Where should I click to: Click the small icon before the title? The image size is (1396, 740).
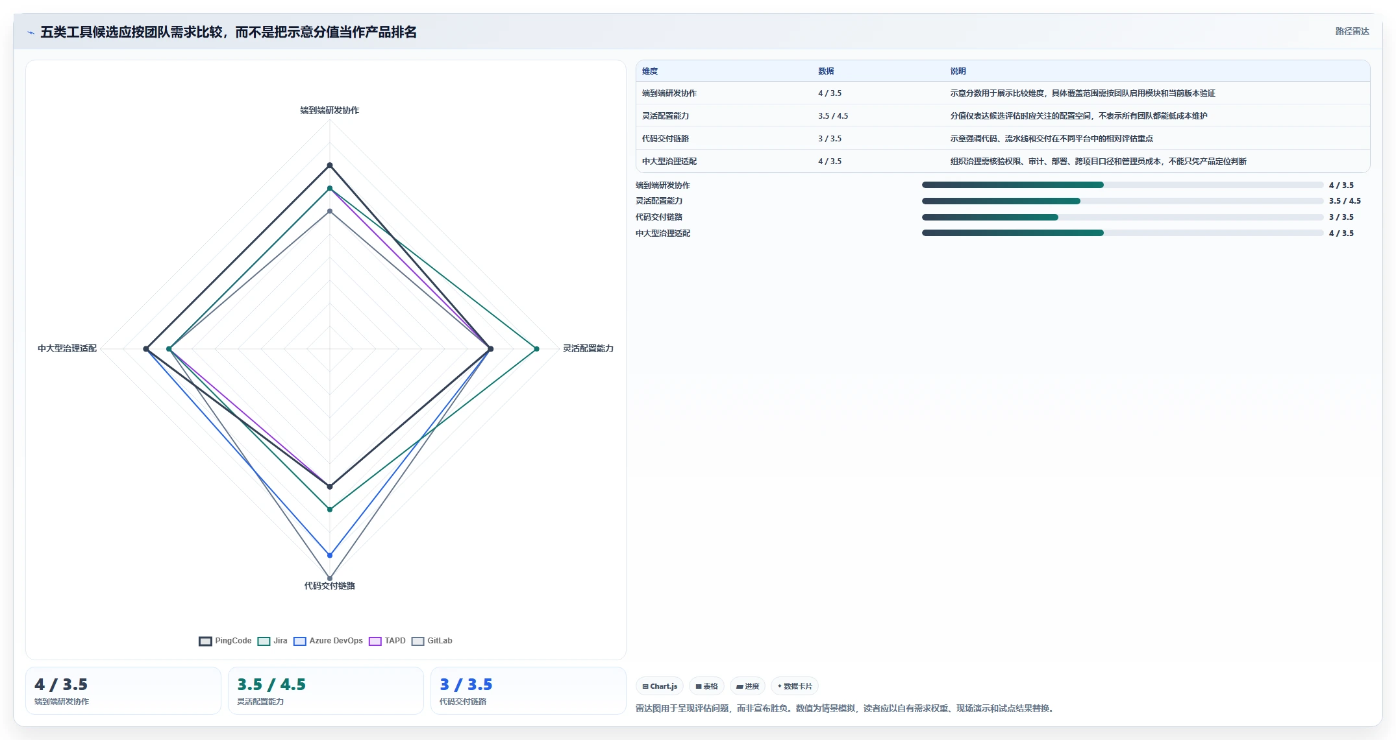click(31, 32)
